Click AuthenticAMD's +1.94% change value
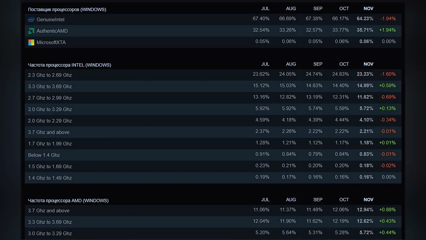The height and width of the screenshot is (240, 426). tap(387, 30)
